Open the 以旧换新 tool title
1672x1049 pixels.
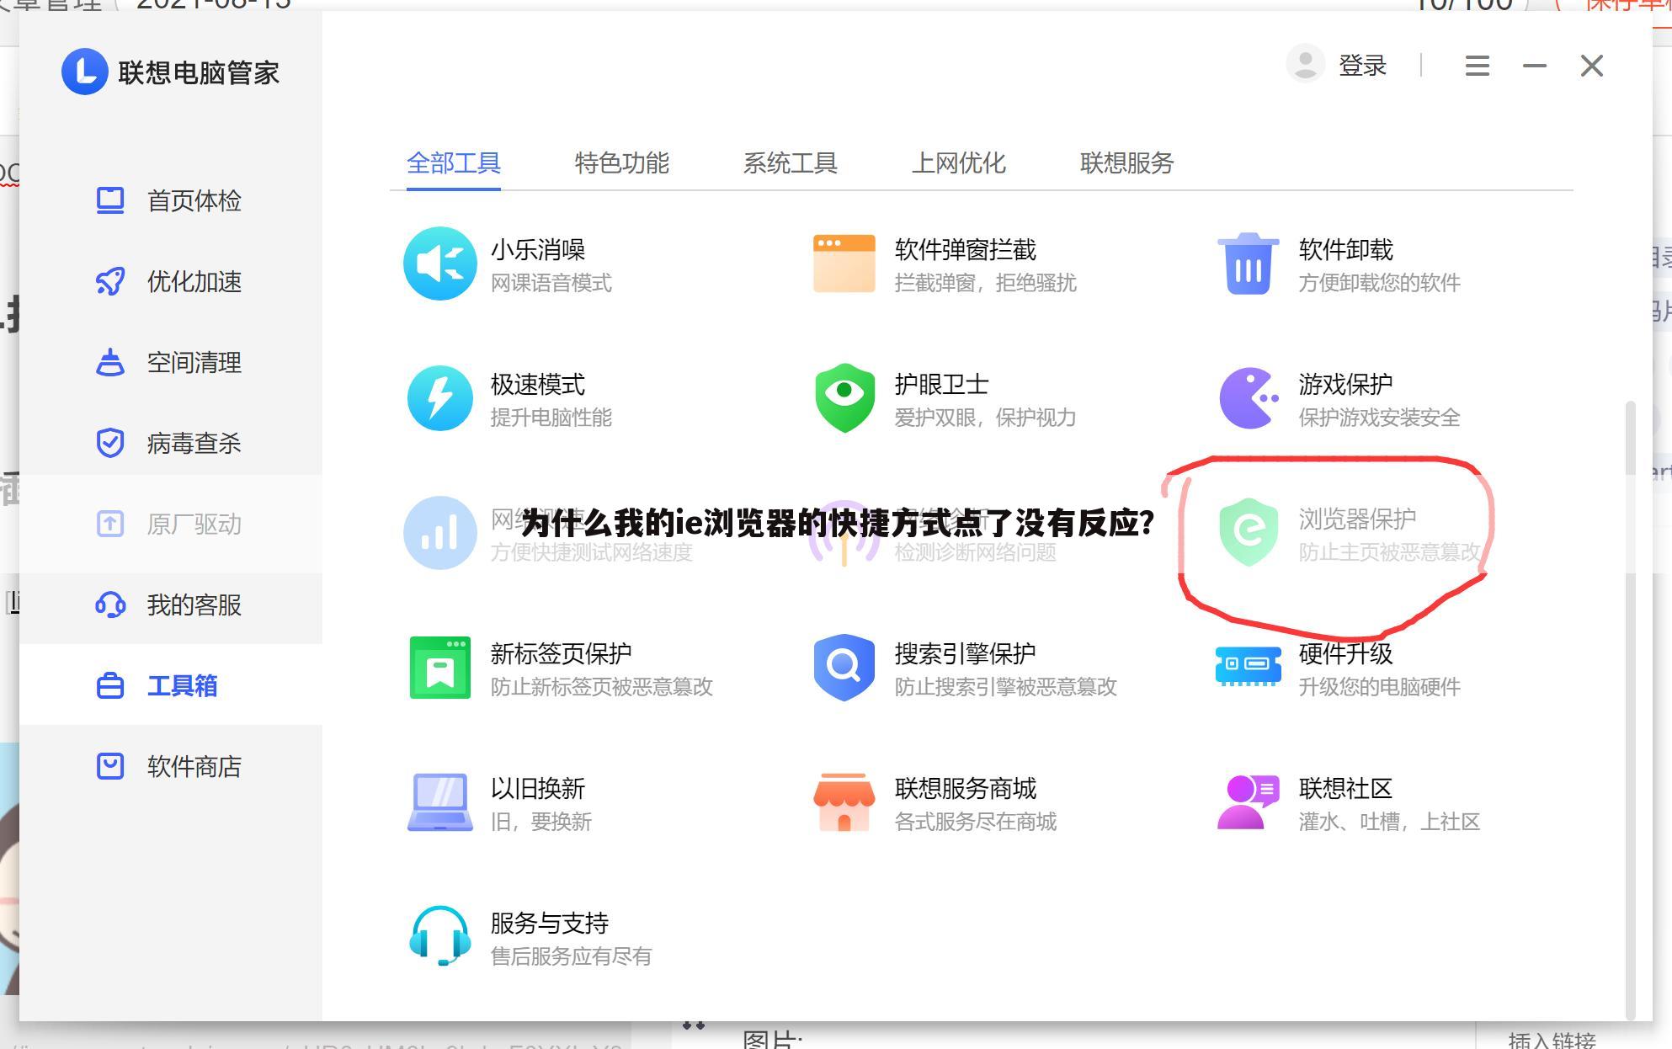pos(538,789)
